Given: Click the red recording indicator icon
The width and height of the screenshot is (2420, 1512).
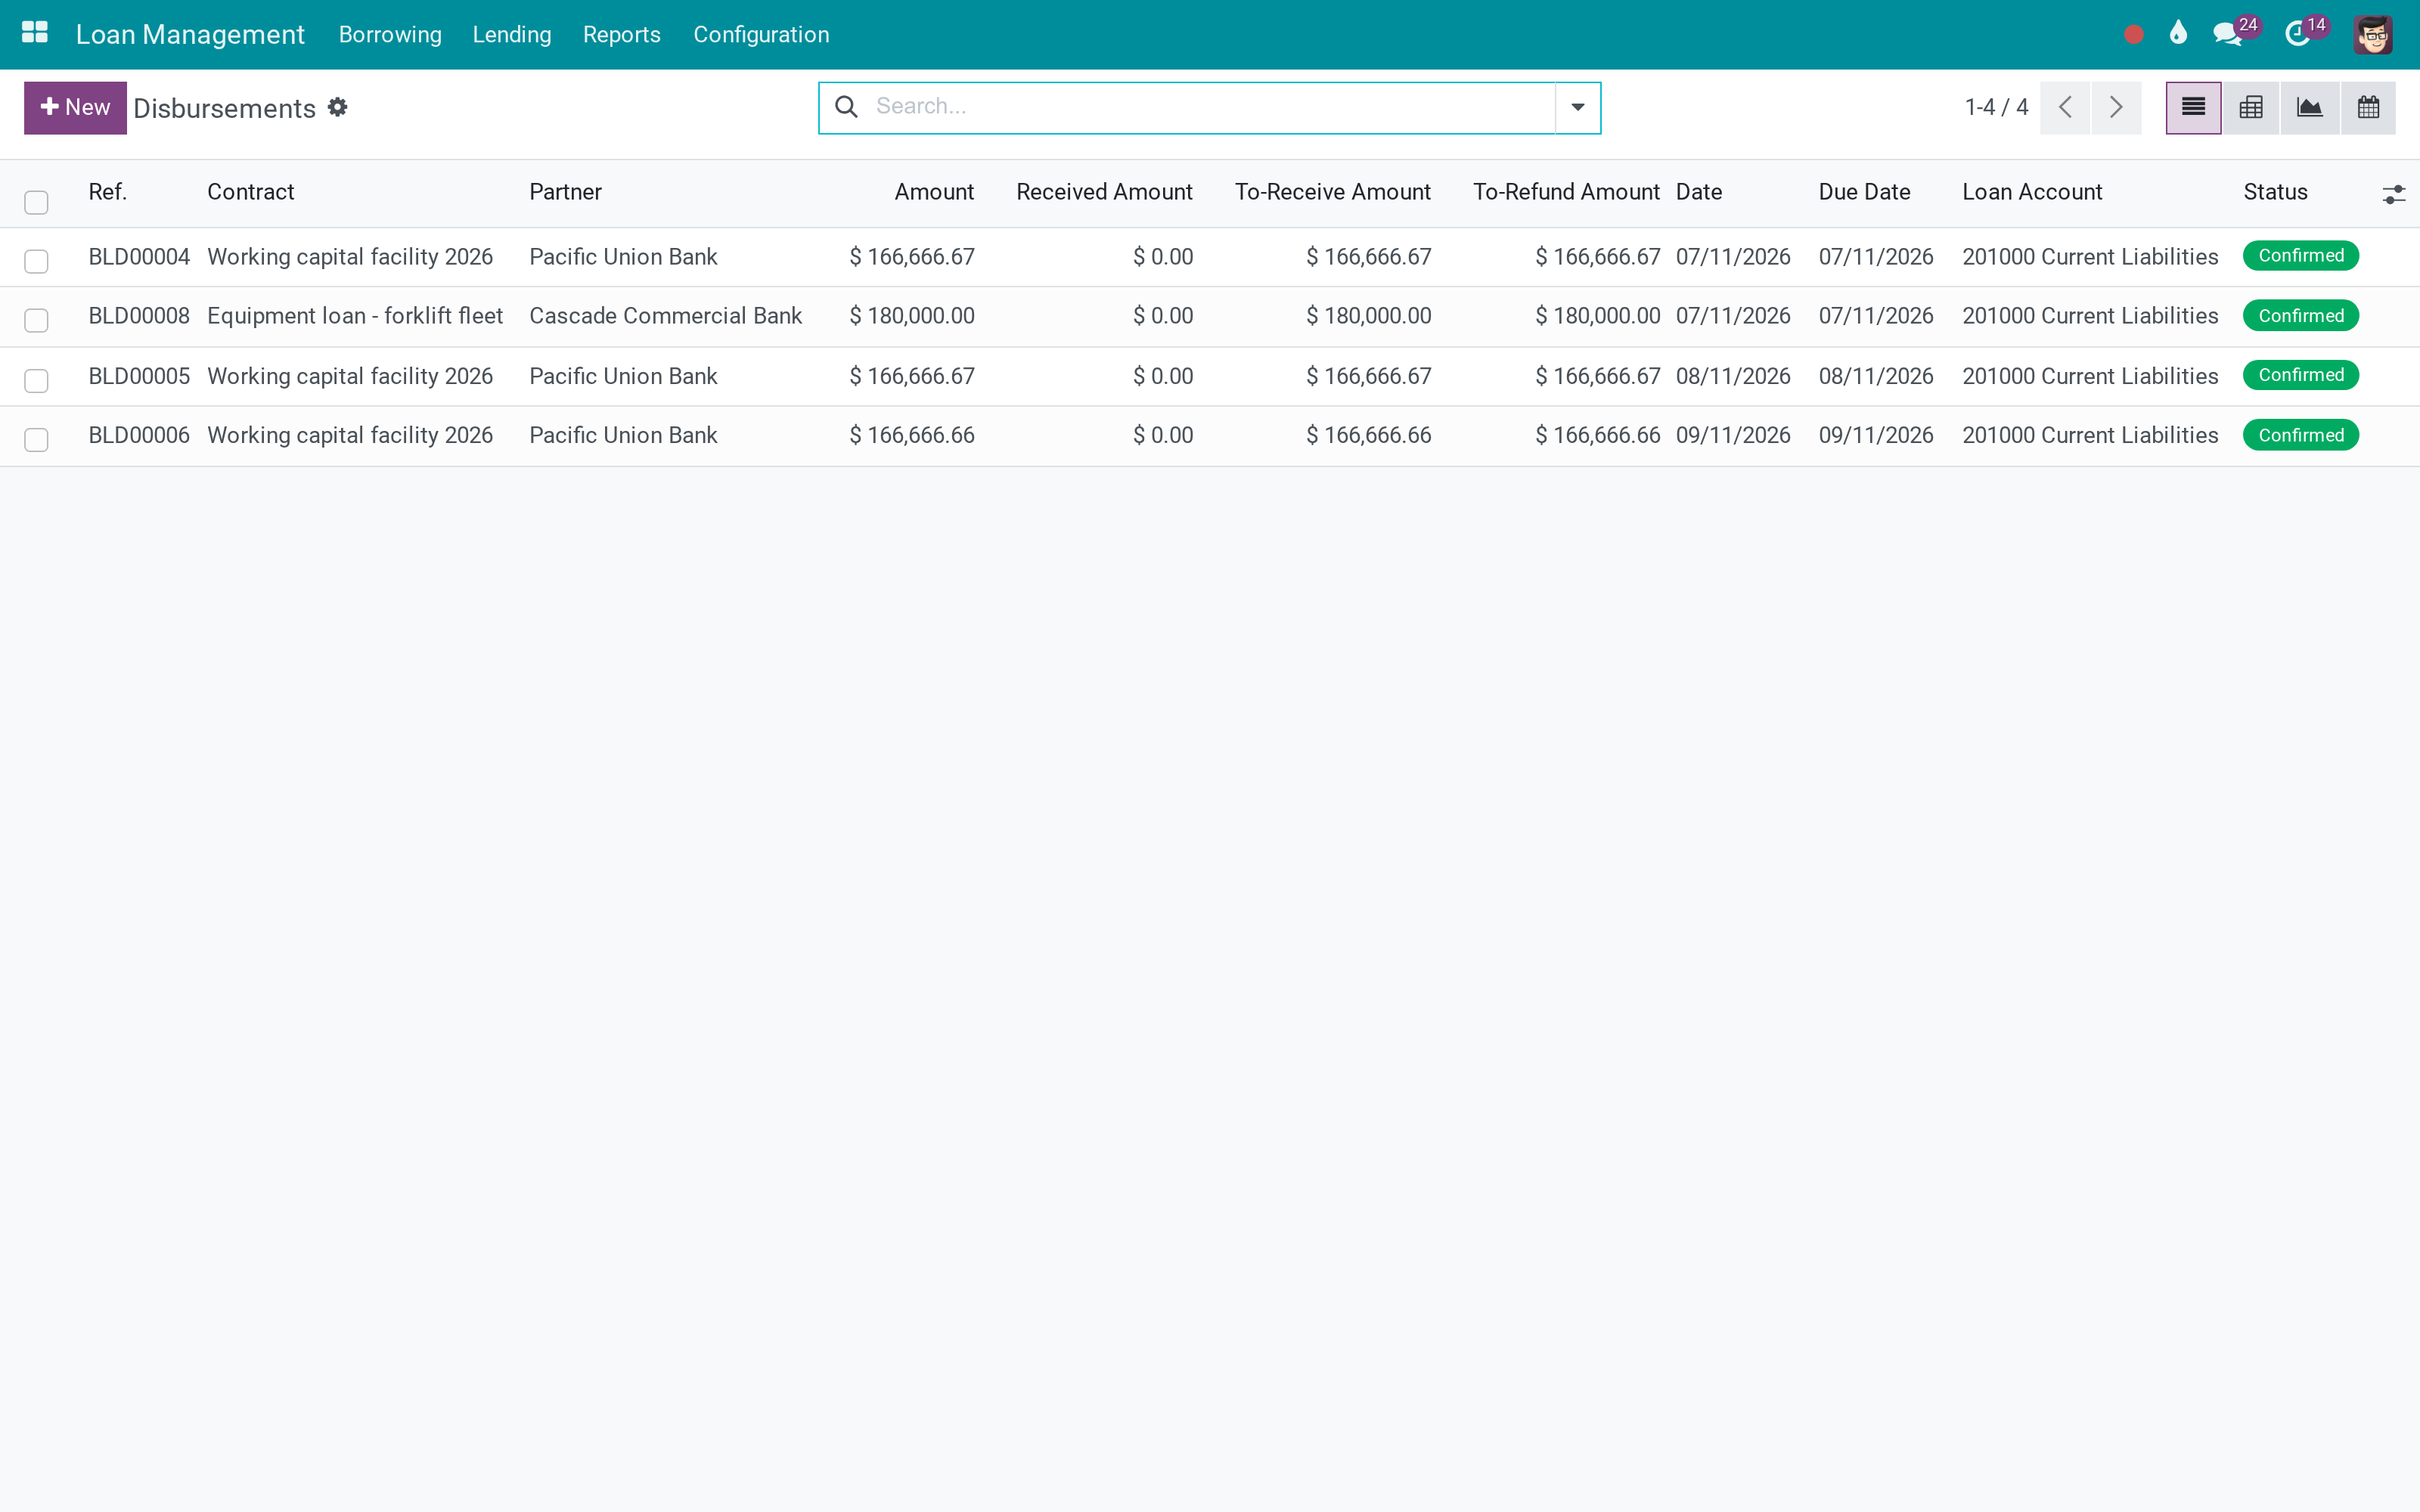Looking at the screenshot, I should (2133, 35).
